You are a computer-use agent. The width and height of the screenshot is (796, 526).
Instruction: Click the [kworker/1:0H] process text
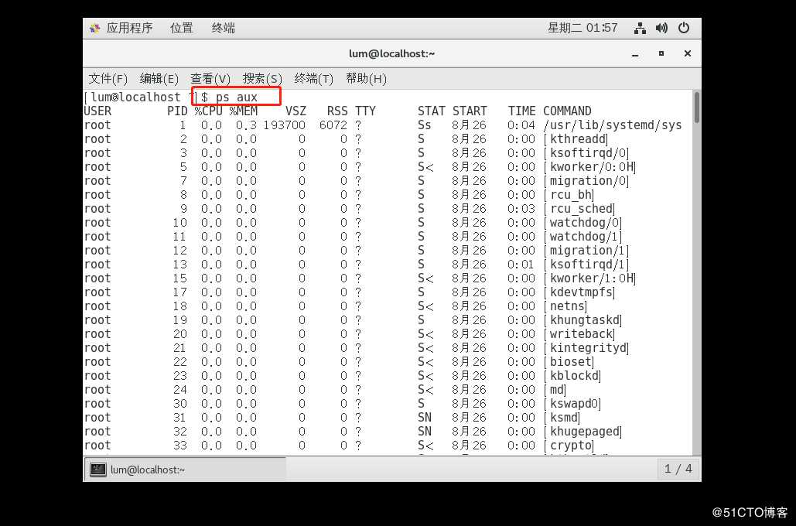(x=589, y=278)
